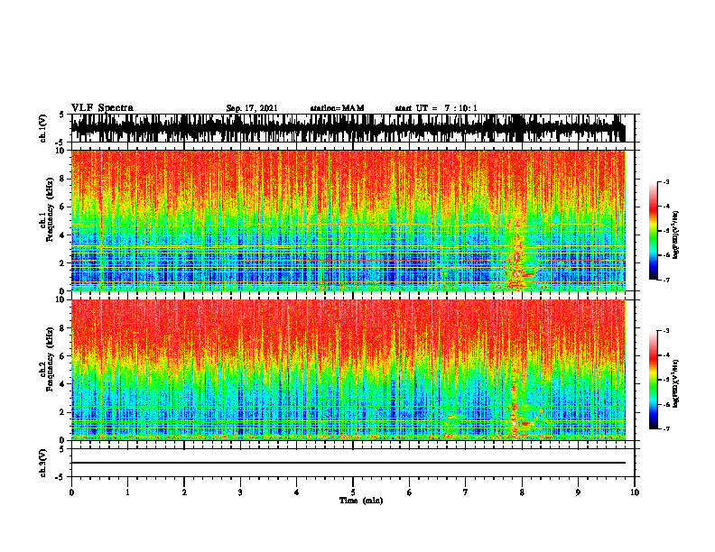Click the 'Time (min)' axis label
Screen dimensions: 715x552
(x=361, y=501)
